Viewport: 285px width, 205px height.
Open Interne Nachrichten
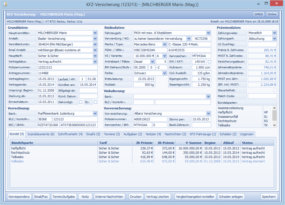pos(109,197)
